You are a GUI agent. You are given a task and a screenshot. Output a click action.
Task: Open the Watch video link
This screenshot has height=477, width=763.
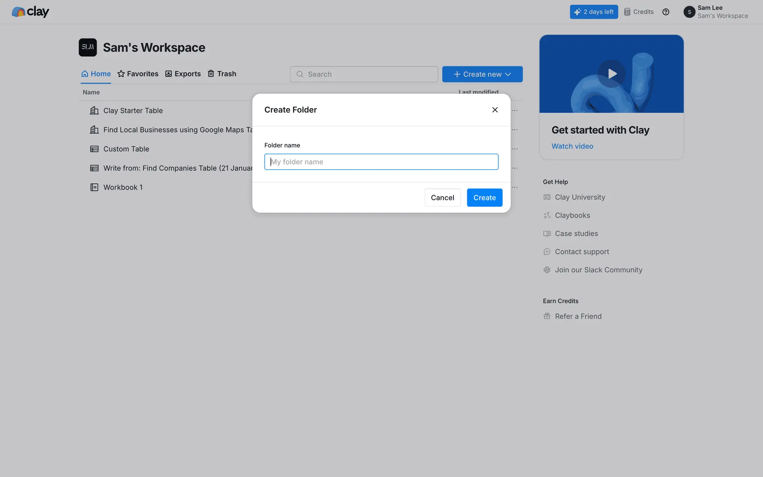click(572, 146)
